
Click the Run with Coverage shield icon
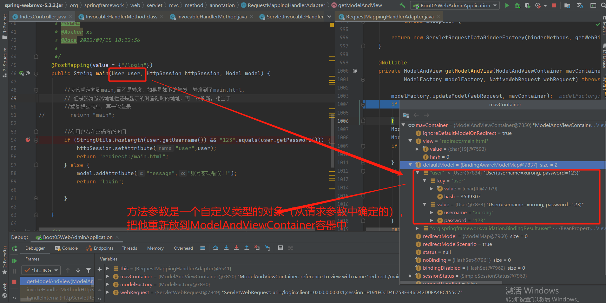[x=527, y=5]
